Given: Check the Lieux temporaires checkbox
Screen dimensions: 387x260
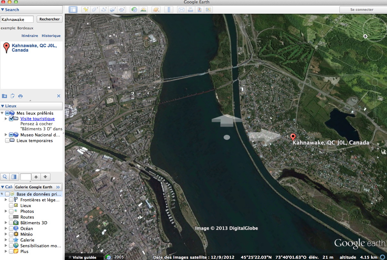Looking at the screenshot, I should [7, 141].
